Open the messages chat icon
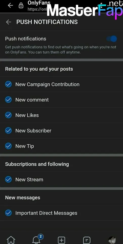This screenshot has height=244, width=123. click(x=87, y=240)
